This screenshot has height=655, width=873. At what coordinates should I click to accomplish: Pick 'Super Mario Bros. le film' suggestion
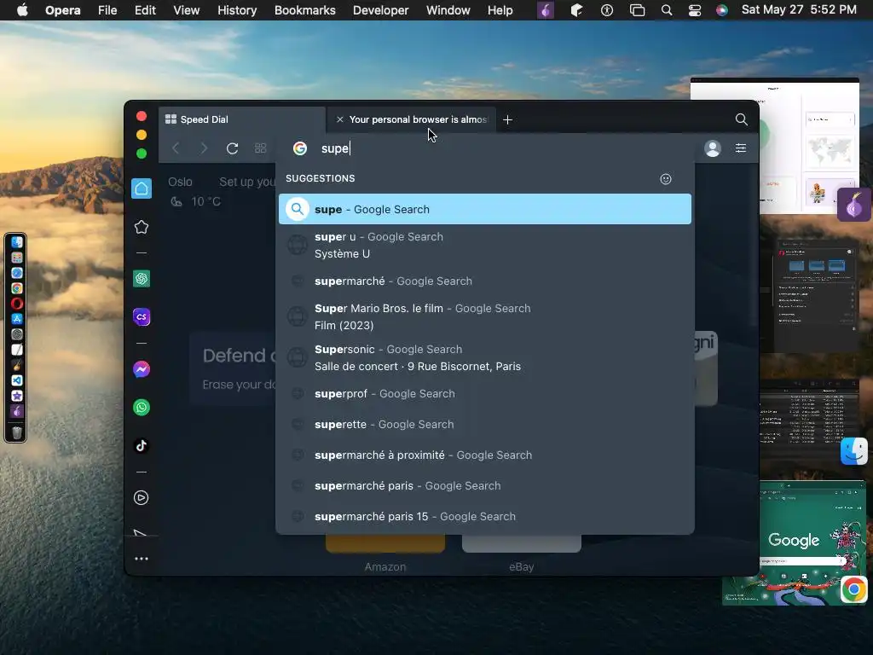(x=485, y=317)
